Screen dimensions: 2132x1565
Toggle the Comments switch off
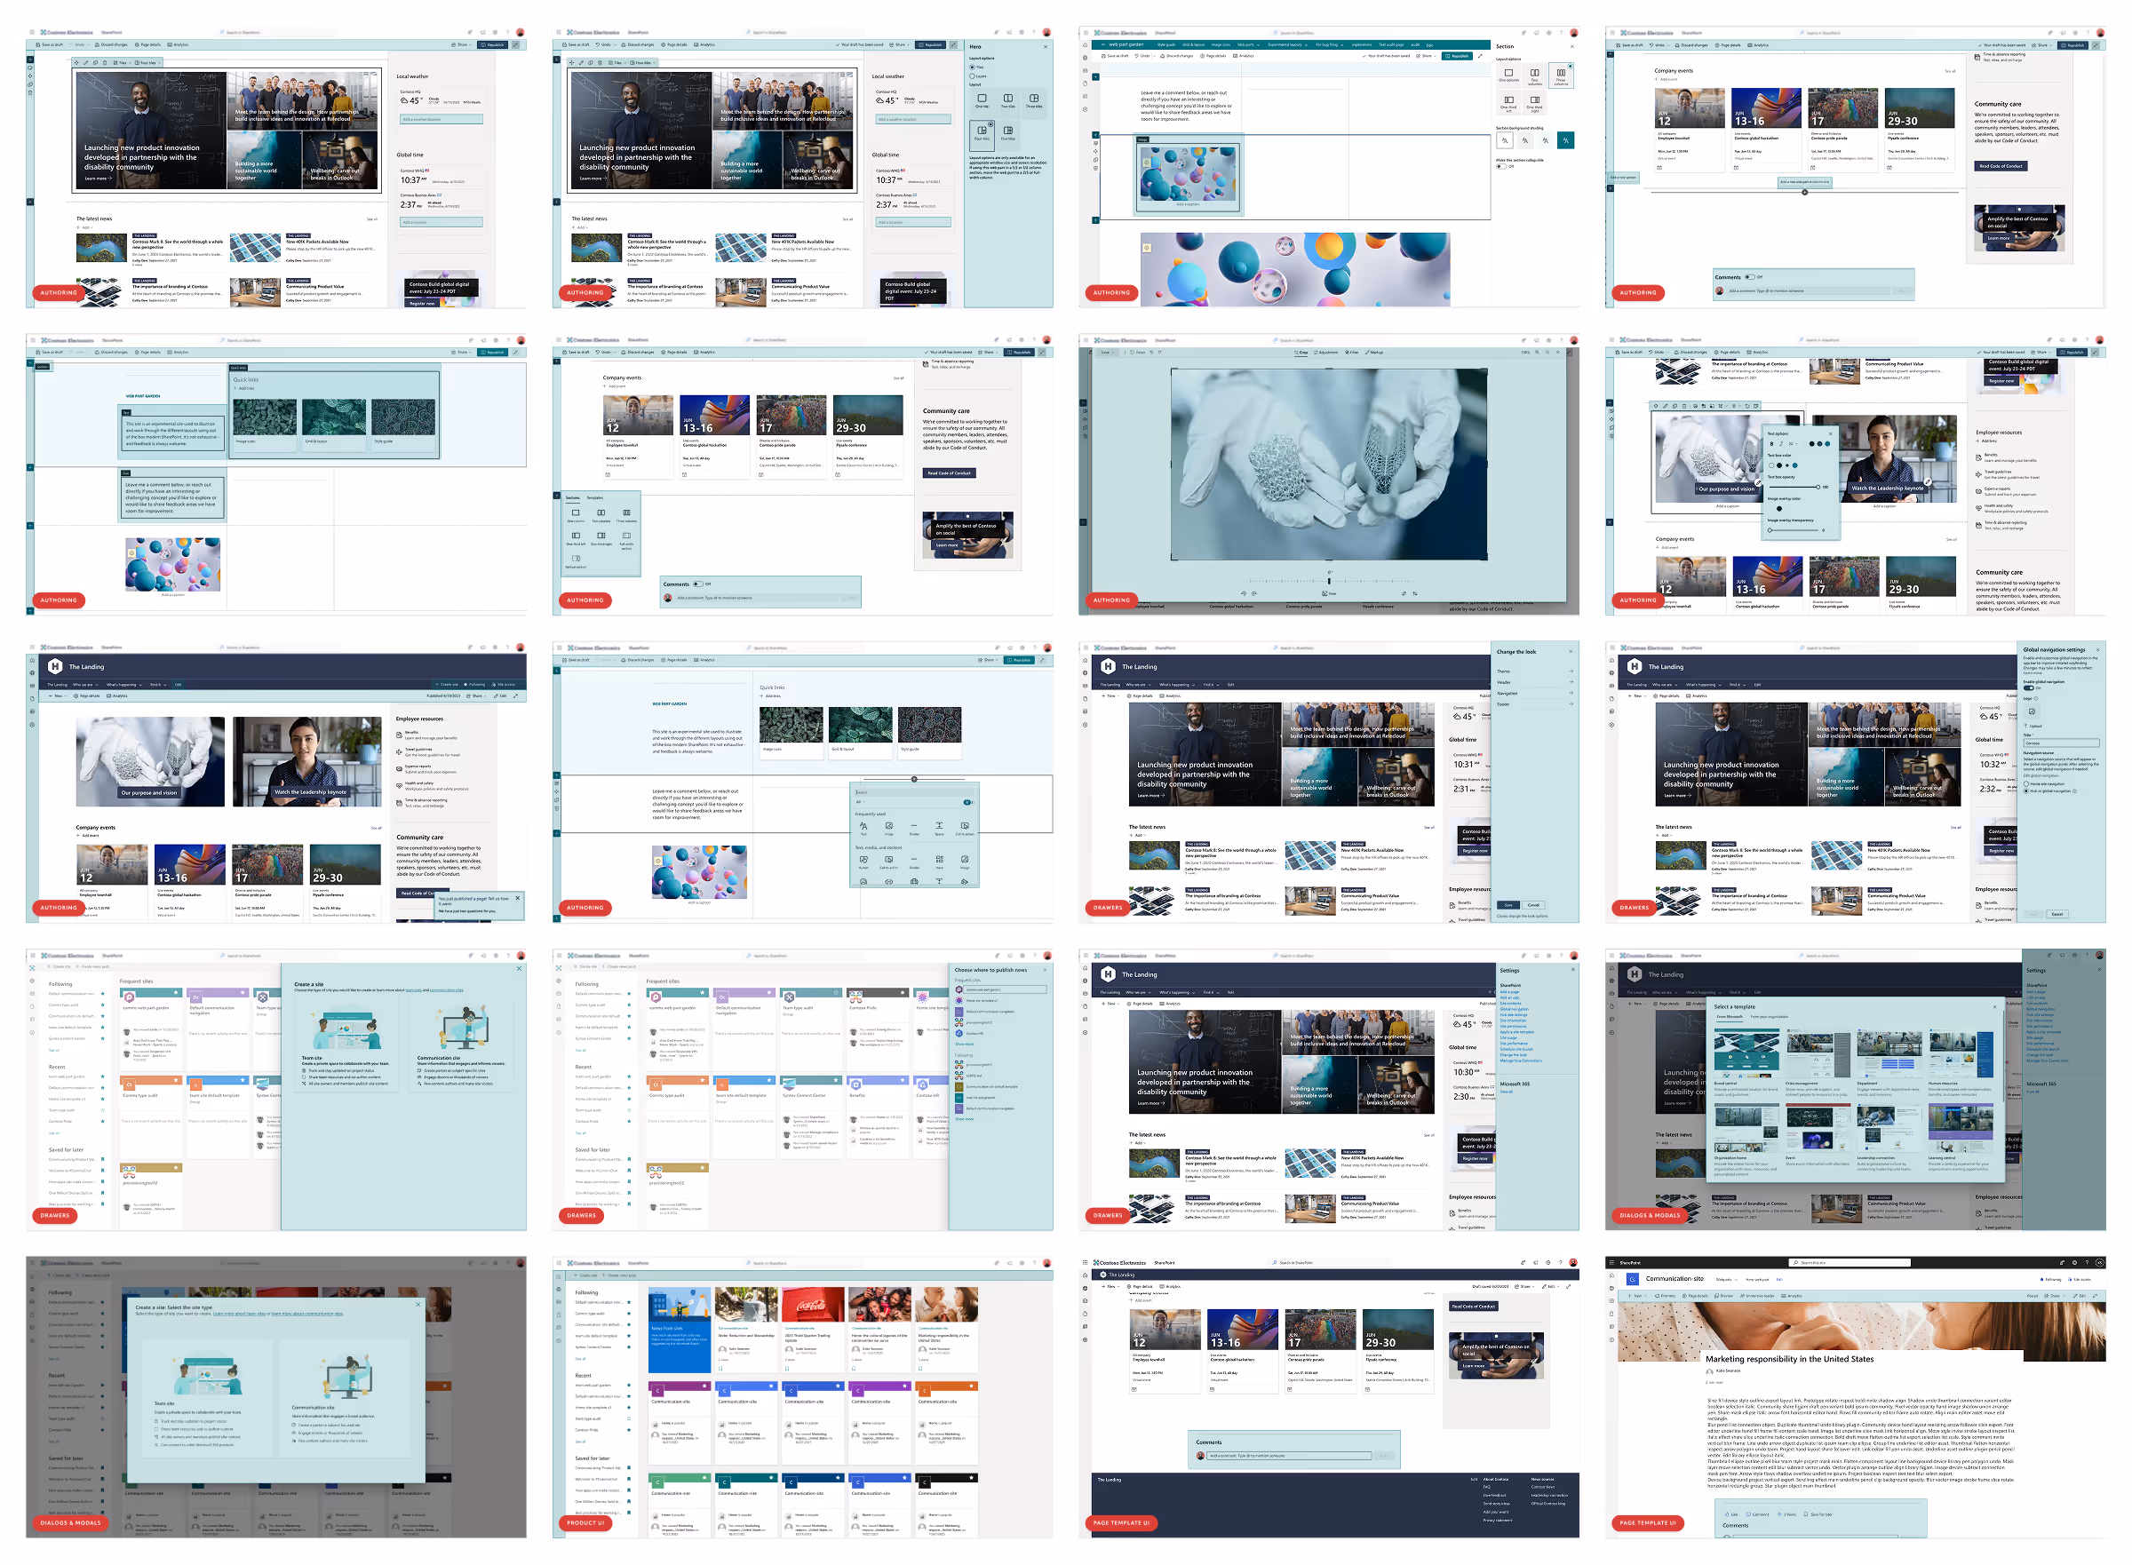(699, 585)
